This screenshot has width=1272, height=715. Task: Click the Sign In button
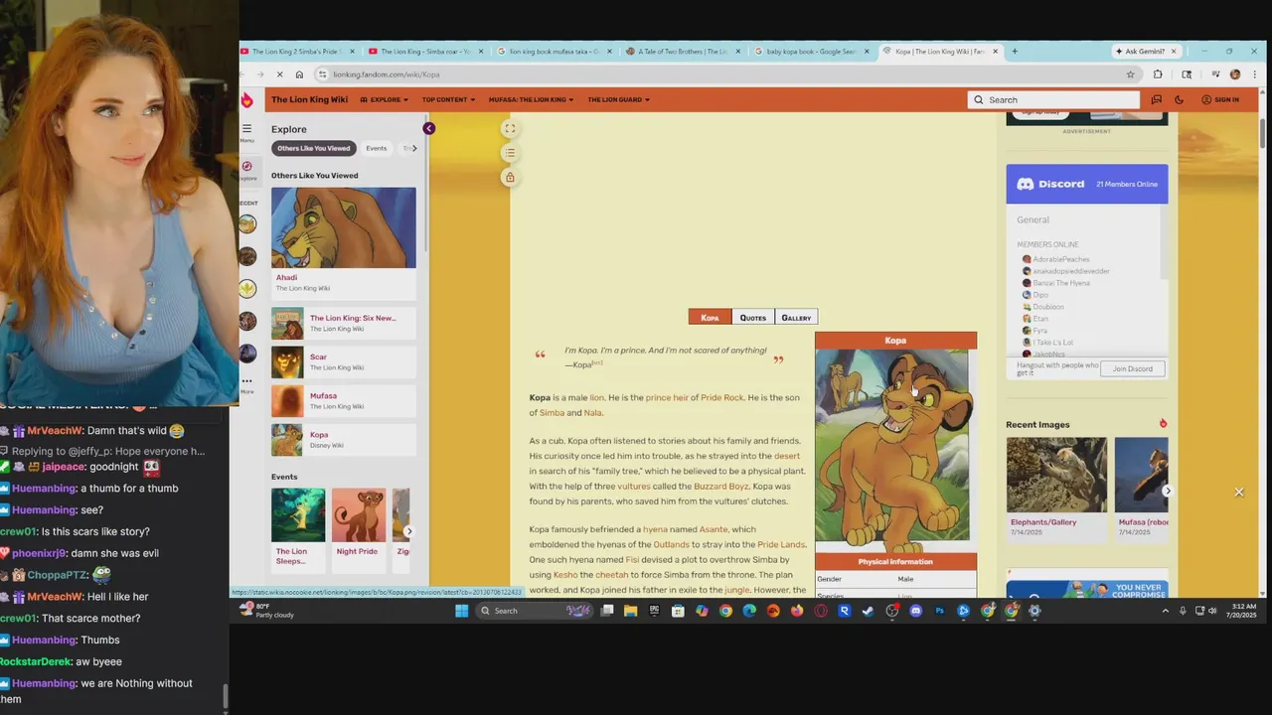1220,99
